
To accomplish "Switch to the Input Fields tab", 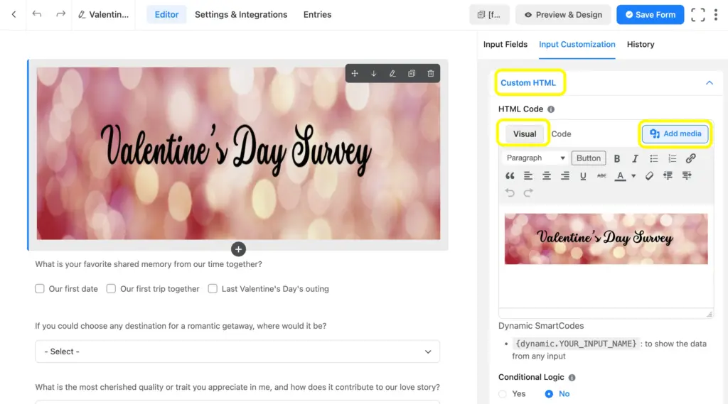I will click(x=505, y=45).
